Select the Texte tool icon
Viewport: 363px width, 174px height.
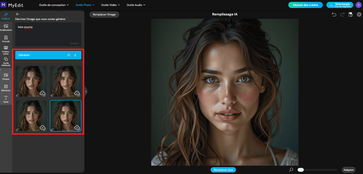coord(6,99)
